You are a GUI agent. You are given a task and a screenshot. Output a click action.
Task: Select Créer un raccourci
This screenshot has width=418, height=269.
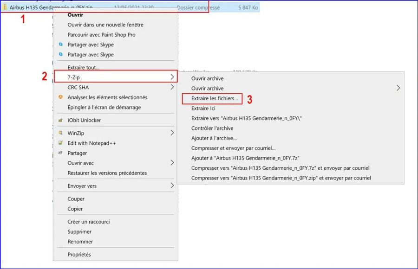[89, 222]
